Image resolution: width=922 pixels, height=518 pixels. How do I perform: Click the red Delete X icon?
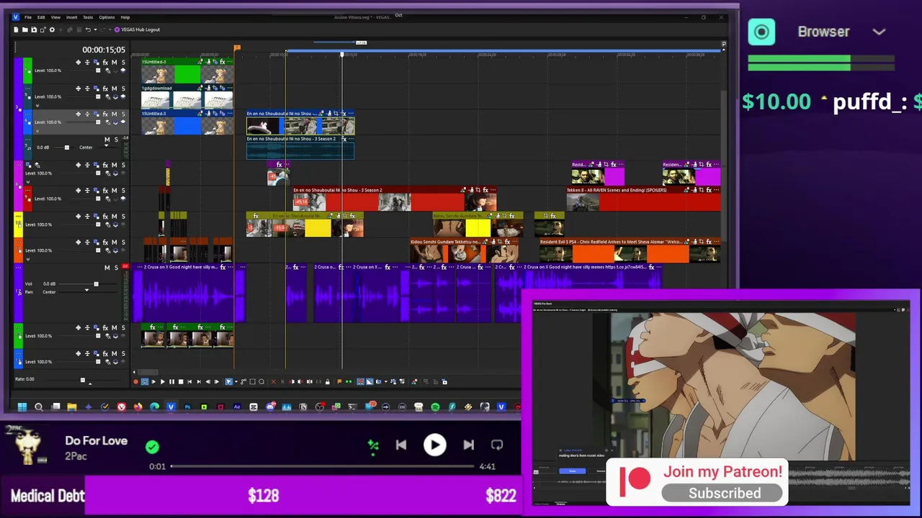coord(273,382)
